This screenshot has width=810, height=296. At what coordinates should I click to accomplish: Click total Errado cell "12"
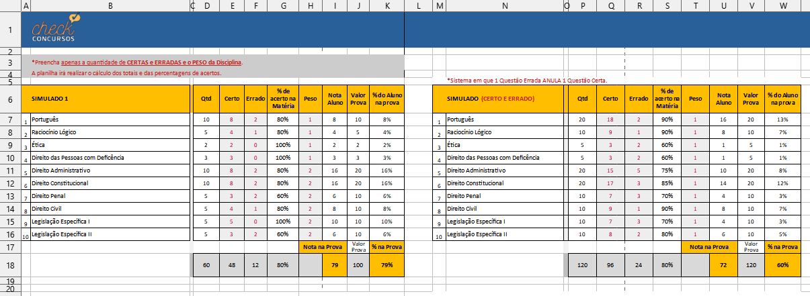[x=255, y=265]
